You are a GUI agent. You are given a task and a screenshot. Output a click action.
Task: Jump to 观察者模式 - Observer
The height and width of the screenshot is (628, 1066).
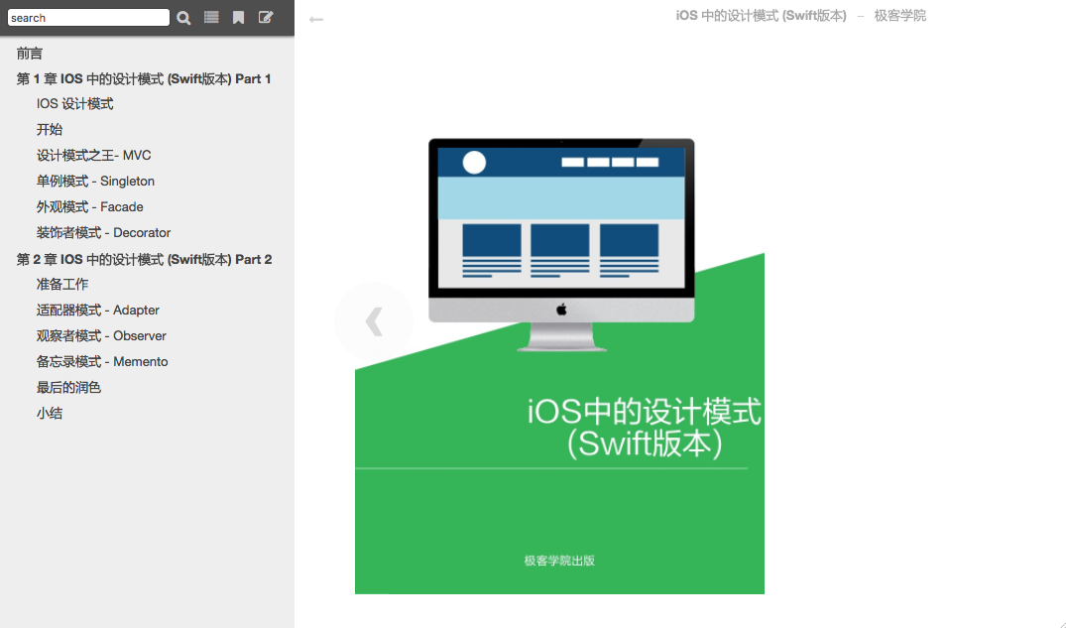pos(102,335)
